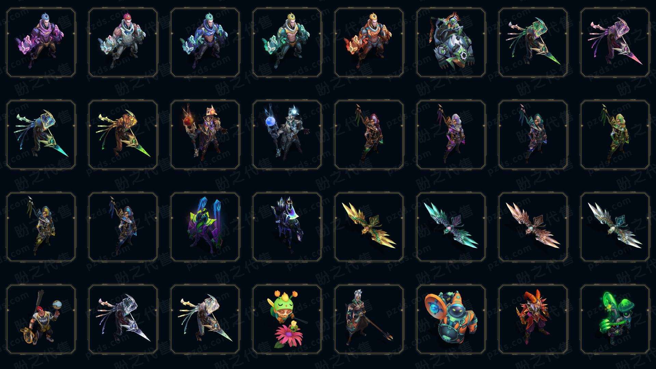This screenshot has height=369, width=656.
Task: Choose the magenta hooded drill assassin skin
Action: pos(615,43)
